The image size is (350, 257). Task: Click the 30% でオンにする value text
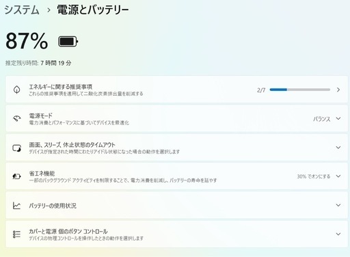(314, 176)
